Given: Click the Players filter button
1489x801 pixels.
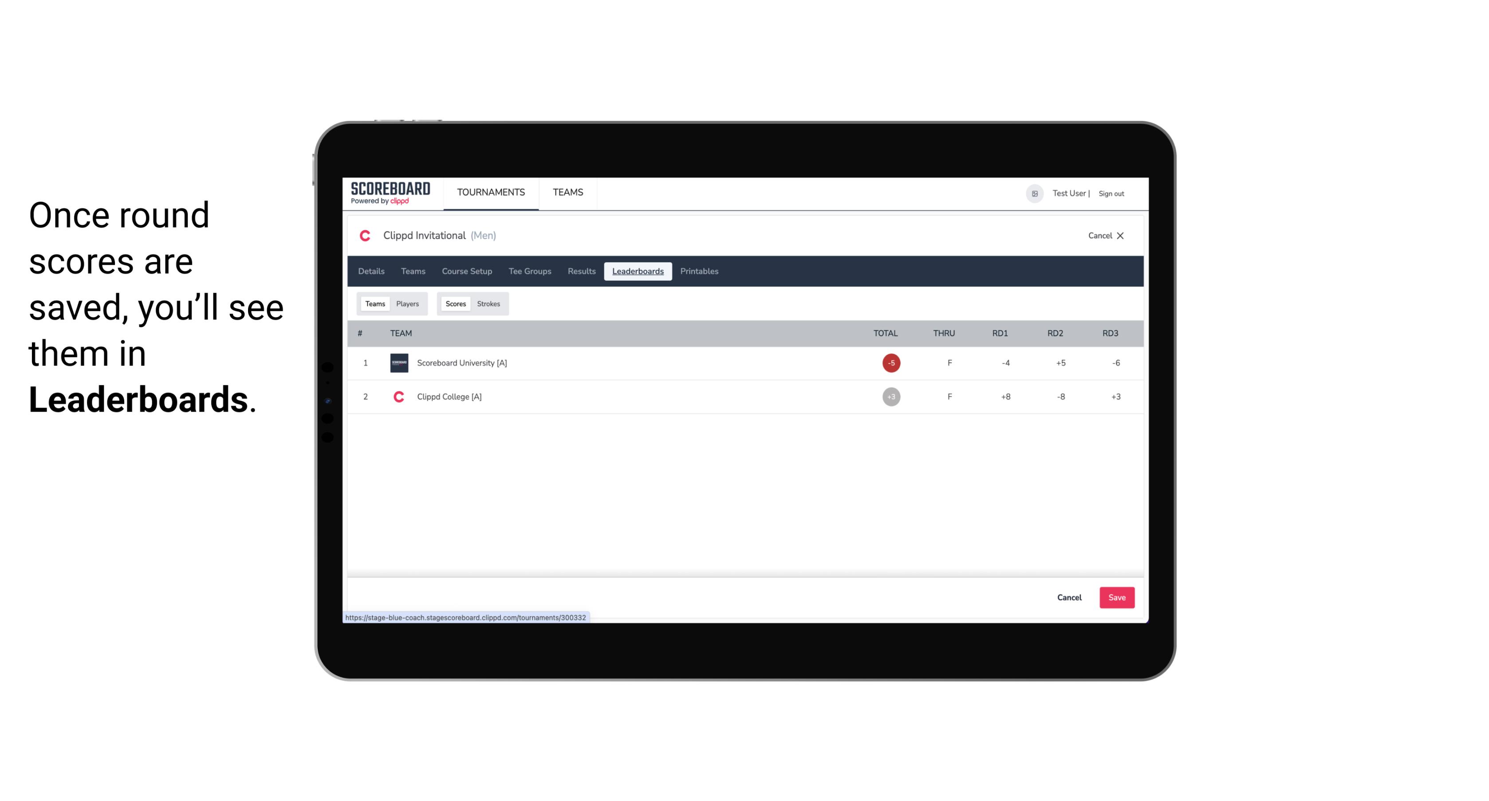Looking at the screenshot, I should coord(408,304).
